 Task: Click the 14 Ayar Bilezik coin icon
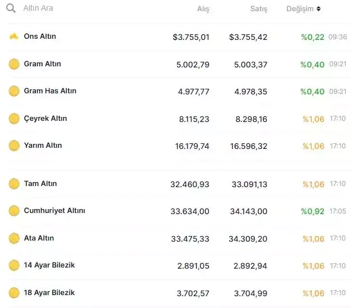coord(14,265)
